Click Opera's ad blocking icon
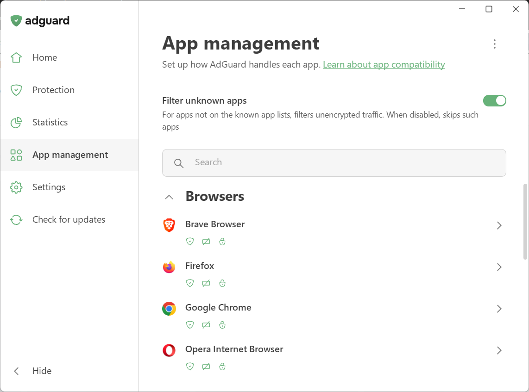This screenshot has width=529, height=392. [x=206, y=367]
